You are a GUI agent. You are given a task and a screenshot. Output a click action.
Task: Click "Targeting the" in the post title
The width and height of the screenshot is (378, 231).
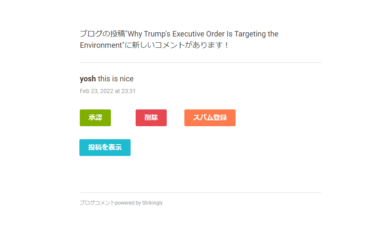pos(257,34)
